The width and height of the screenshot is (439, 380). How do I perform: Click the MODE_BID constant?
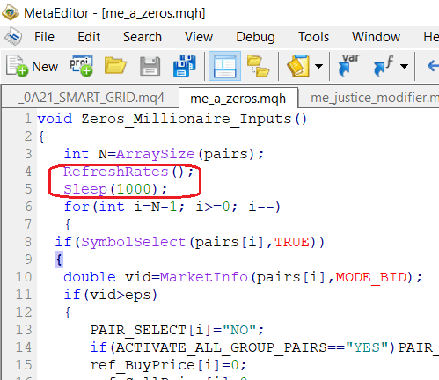[371, 277]
